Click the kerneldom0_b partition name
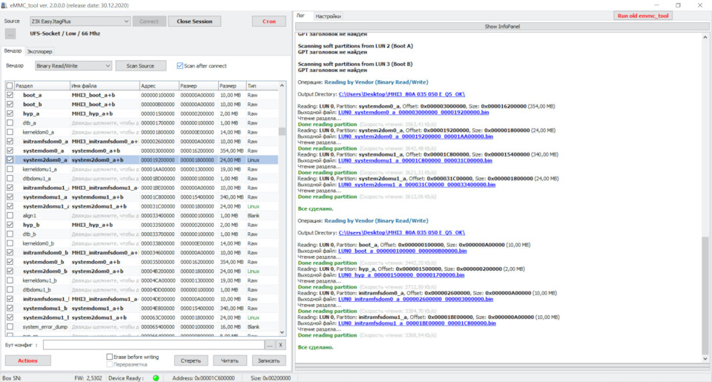This screenshot has width=712, height=382. 38,243
